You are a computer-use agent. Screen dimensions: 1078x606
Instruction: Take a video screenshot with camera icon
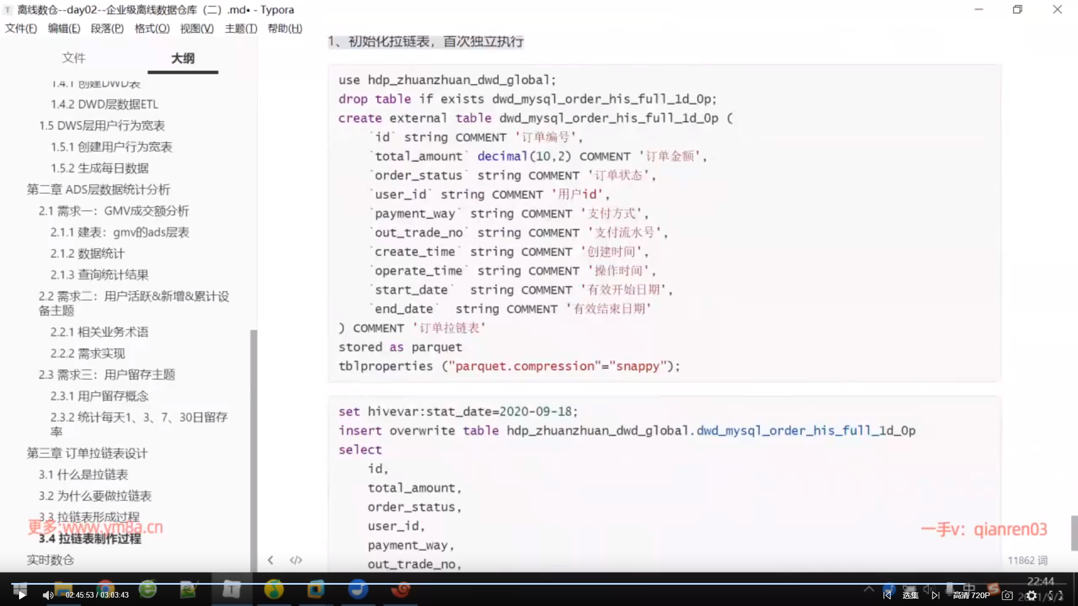click(x=1007, y=595)
